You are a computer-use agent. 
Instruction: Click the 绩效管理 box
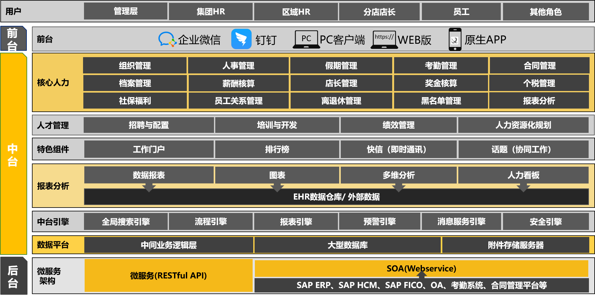click(399, 125)
